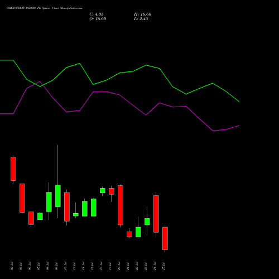Select the red candlestick for 02 Jul
The width and height of the screenshot is (279, 279).
point(13,169)
